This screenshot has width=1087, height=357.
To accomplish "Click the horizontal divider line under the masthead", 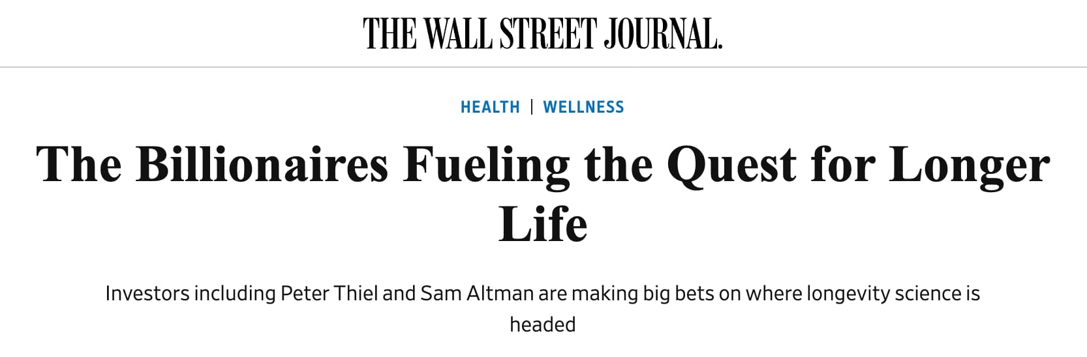I will 543,67.
